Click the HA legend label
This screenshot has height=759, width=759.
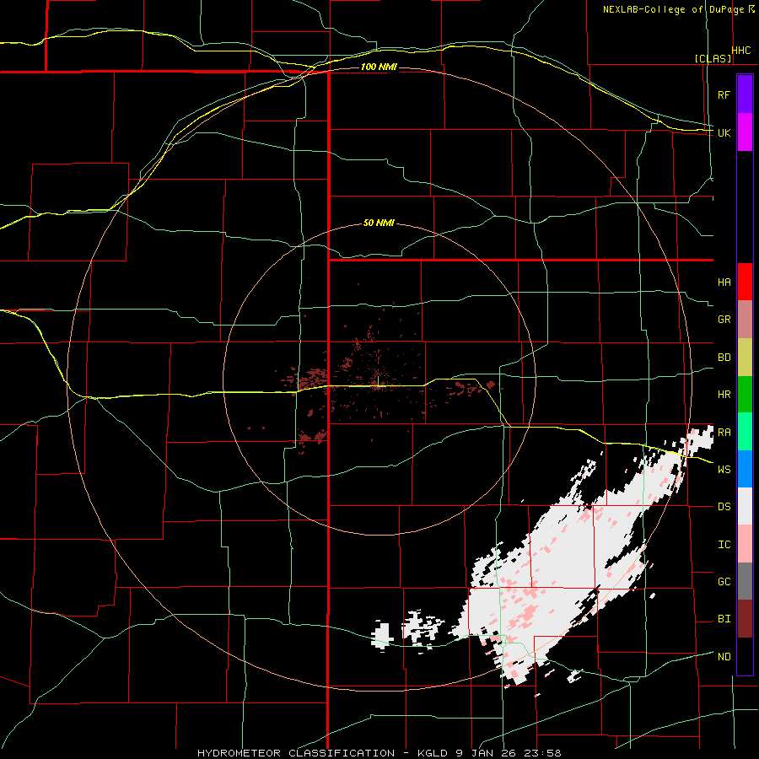[x=724, y=282]
